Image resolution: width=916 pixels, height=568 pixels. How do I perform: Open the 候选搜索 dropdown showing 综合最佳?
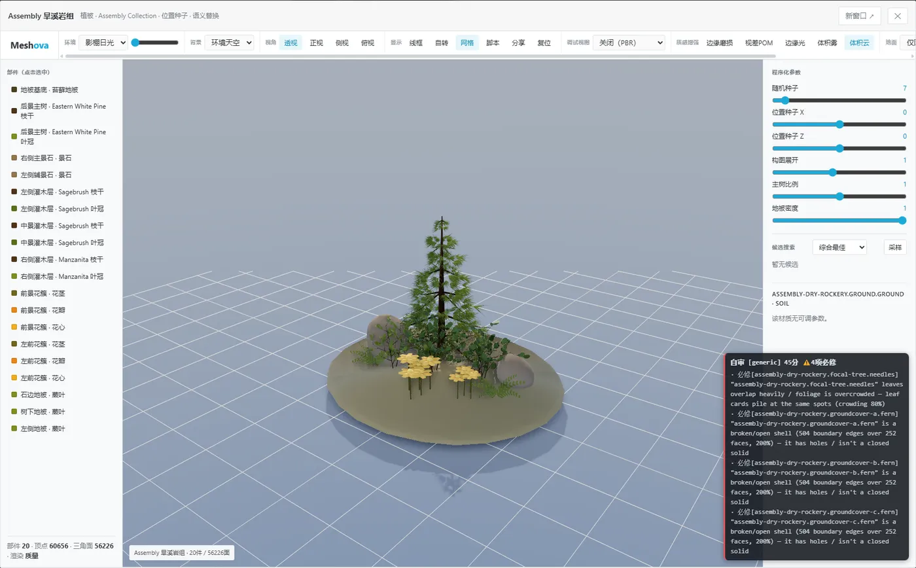(839, 247)
